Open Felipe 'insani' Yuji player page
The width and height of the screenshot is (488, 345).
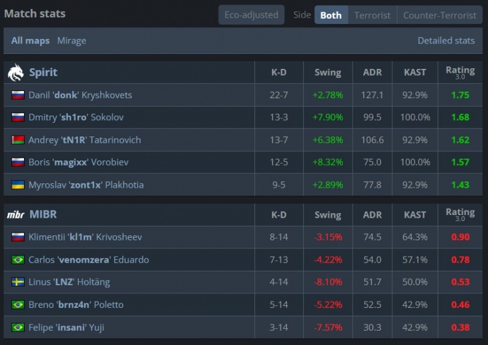click(x=66, y=327)
